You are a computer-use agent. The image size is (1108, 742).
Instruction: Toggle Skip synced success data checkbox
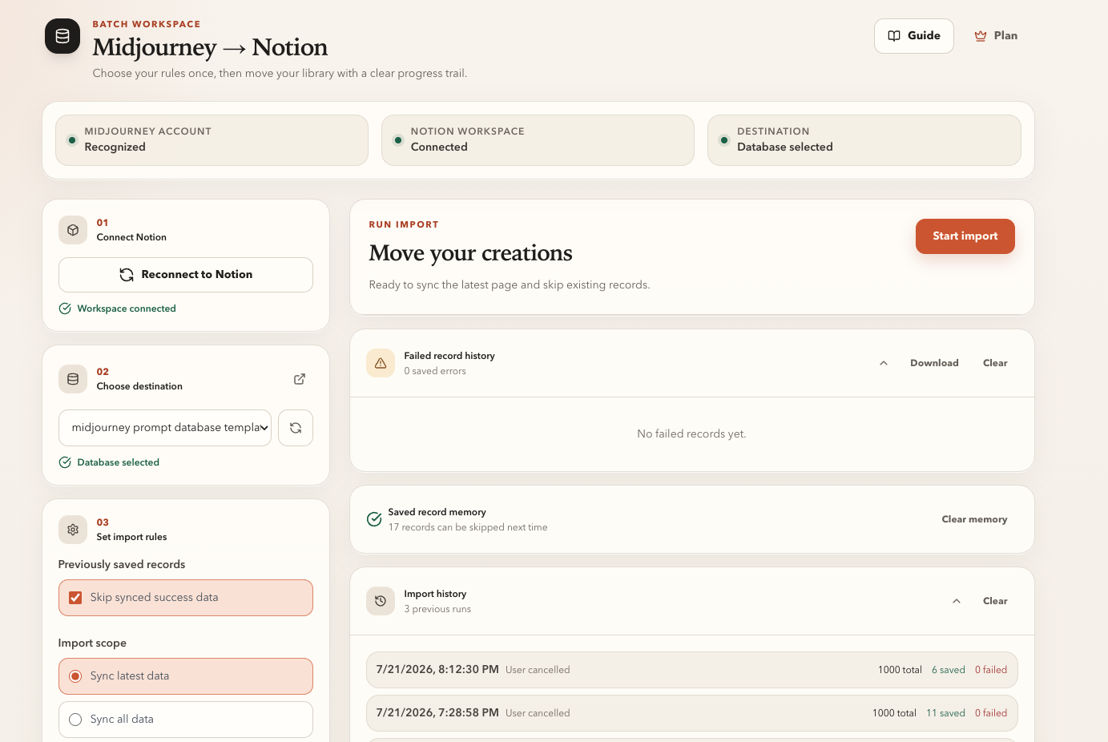(x=75, y=598)
